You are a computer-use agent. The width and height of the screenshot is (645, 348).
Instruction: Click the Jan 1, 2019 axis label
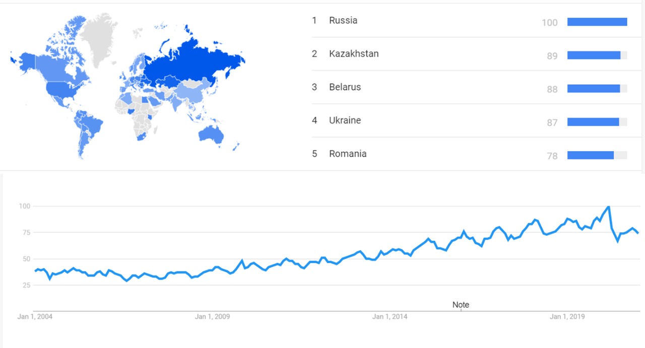tap(567, 317)
